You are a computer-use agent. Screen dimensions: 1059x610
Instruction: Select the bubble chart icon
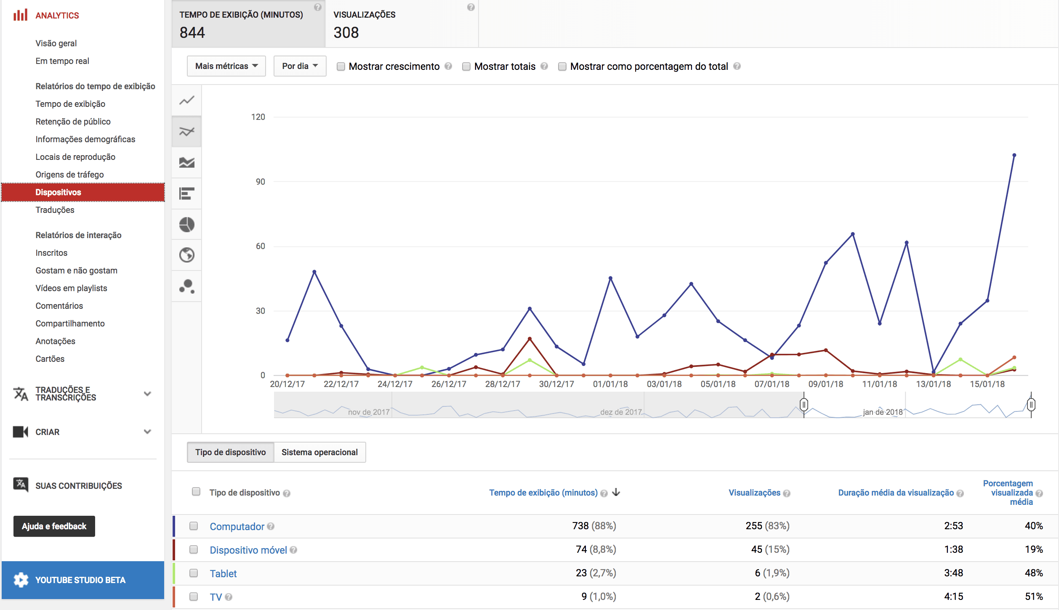(186, 286)
